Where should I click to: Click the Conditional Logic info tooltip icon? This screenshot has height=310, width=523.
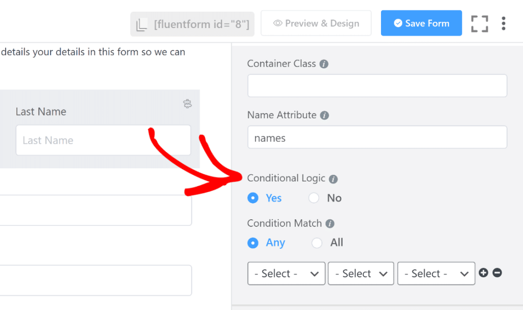(334, 178)
